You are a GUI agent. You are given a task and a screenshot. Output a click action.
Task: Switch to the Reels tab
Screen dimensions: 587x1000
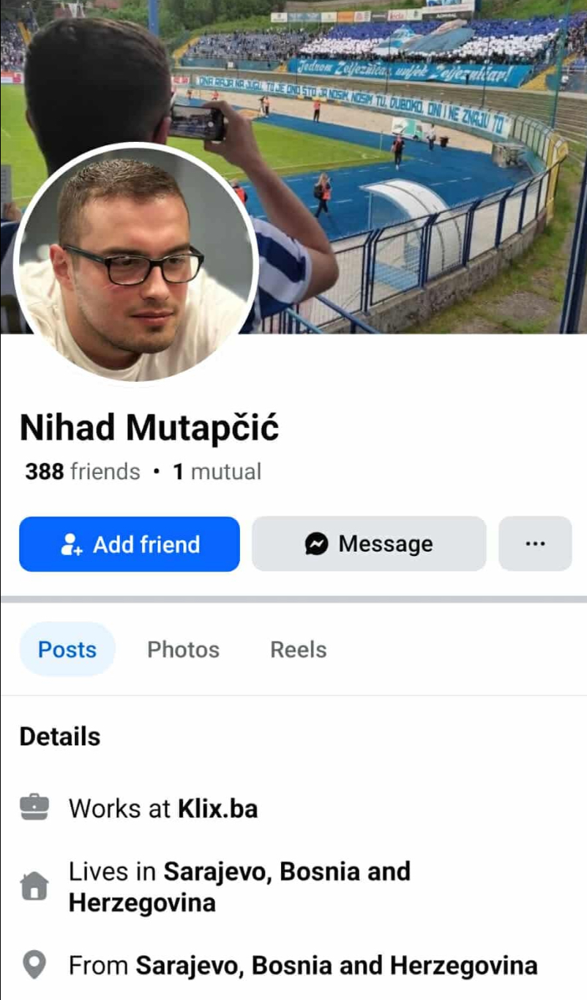coord(299,650)
